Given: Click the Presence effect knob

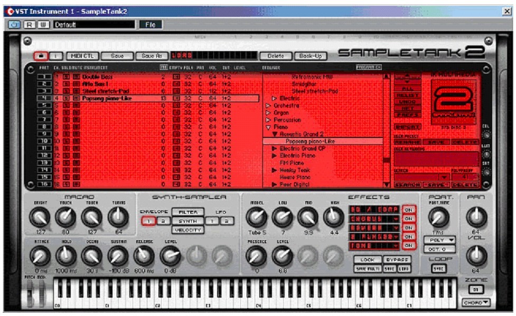Looking at the screenshot, I should [256, 256].
